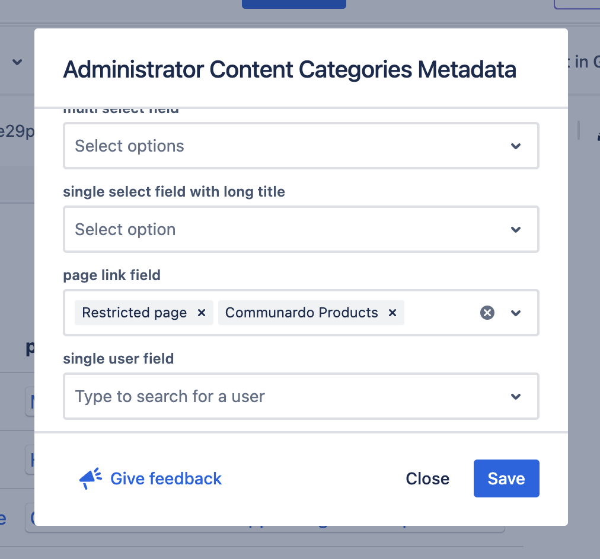Click the Save button

[506, 478]
